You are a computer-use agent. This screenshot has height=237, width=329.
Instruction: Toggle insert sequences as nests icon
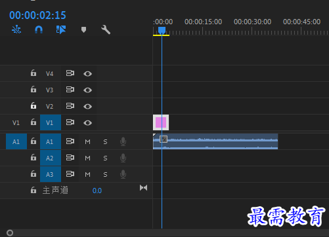(x=16, y=29)
